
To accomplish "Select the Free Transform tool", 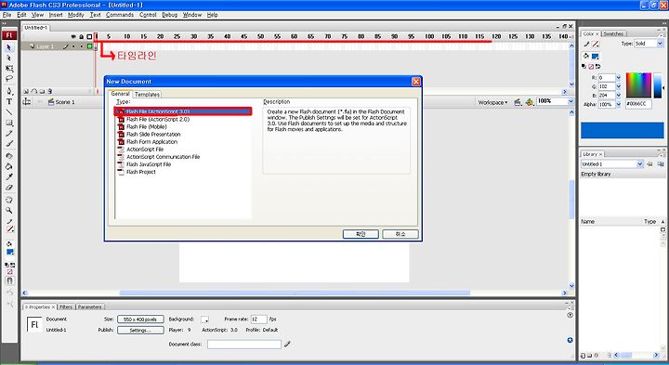I will point(9,69).
